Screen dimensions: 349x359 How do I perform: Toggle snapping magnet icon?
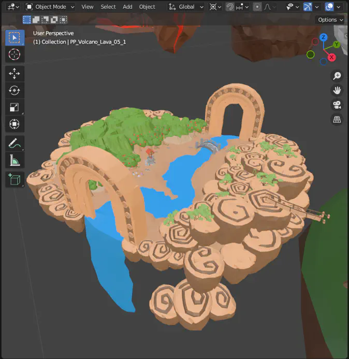pos(230,7)
